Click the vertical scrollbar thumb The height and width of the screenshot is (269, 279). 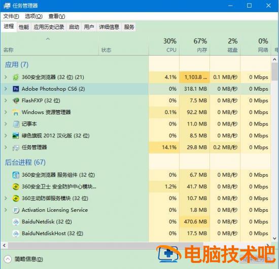274,71
